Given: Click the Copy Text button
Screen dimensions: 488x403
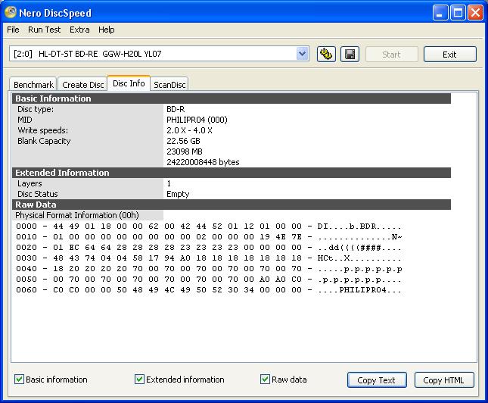Looking at the screenshot, I should tap(377, 380).
